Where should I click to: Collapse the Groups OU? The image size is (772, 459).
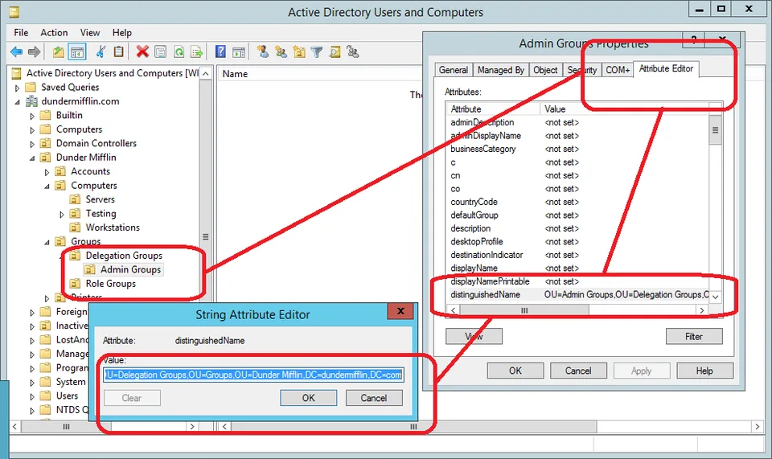[x=47, y=242]
